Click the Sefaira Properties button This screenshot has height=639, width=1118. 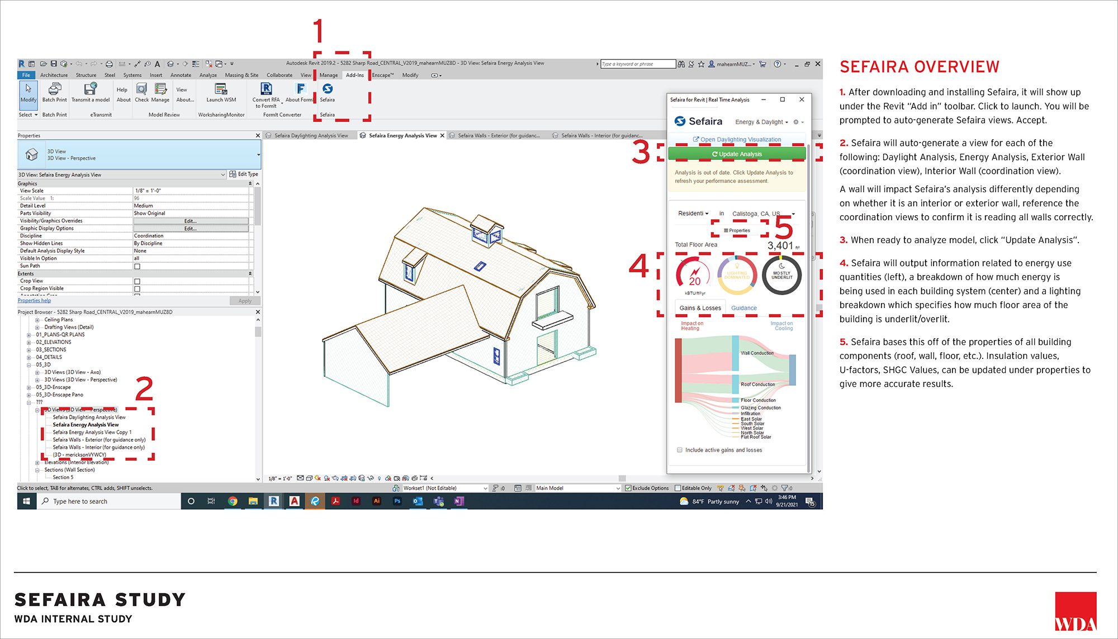pyautogui.click(x=737, y=230)
